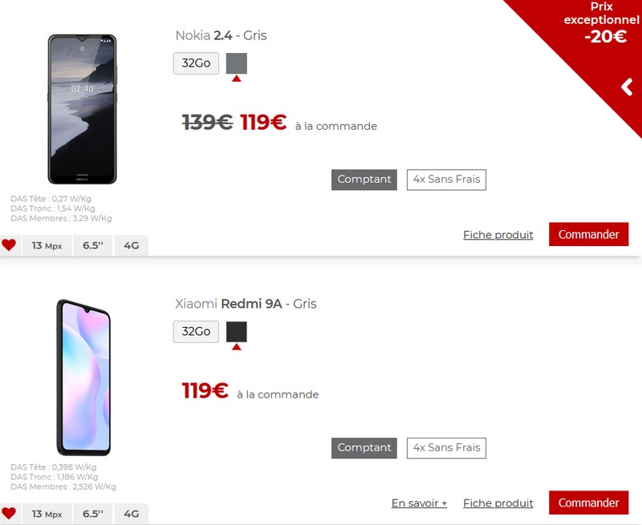
Task: Click Commander button for Nokia 2.4
Action: [x=589, y=234]
